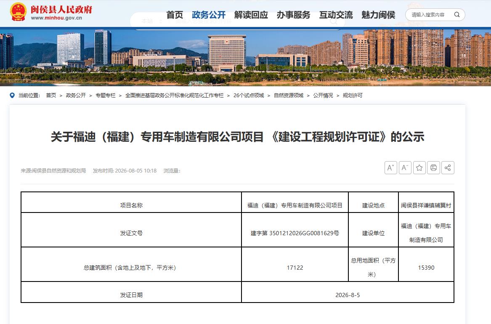
Task: Click the article title about 建设工程规划许可证
Action: tap(237, 137)
